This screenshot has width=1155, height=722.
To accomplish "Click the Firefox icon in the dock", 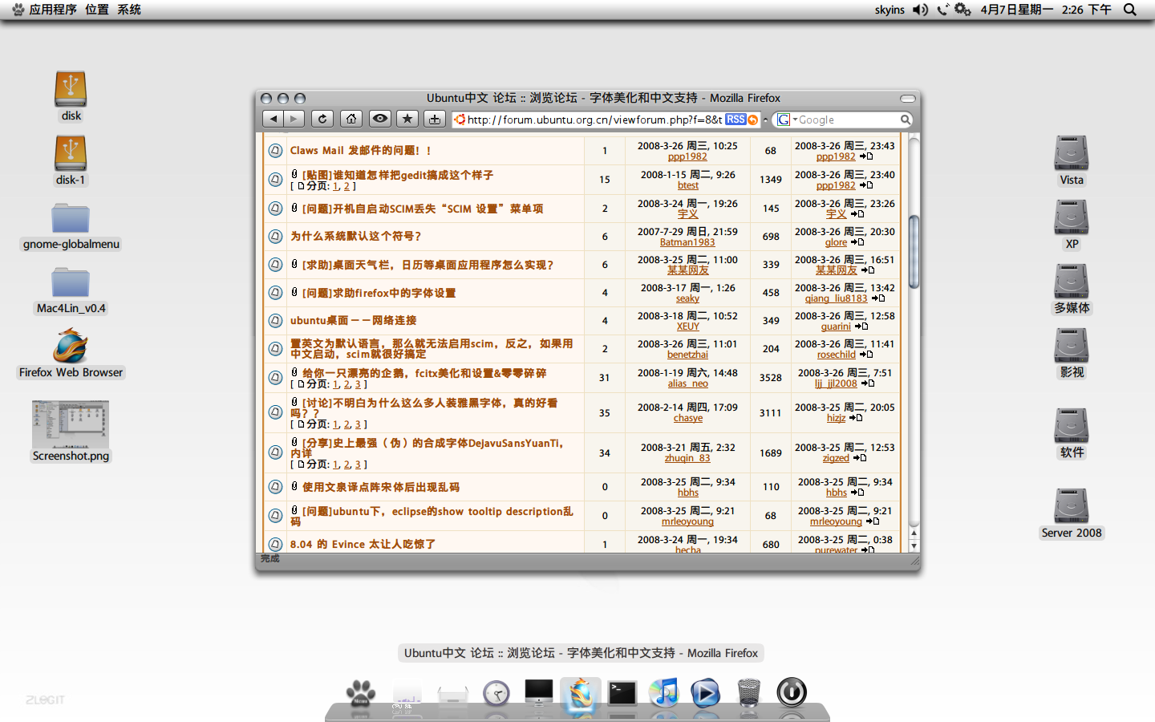I will click(581, 695).
